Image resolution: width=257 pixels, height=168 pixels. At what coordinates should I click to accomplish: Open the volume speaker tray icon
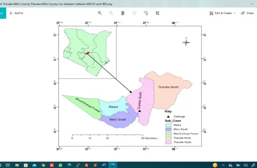point(245,165)
